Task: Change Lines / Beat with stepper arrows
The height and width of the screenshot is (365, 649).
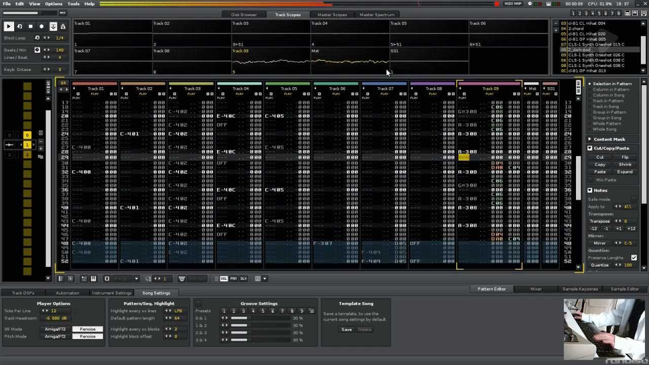Action: click(x=46, y=57)
